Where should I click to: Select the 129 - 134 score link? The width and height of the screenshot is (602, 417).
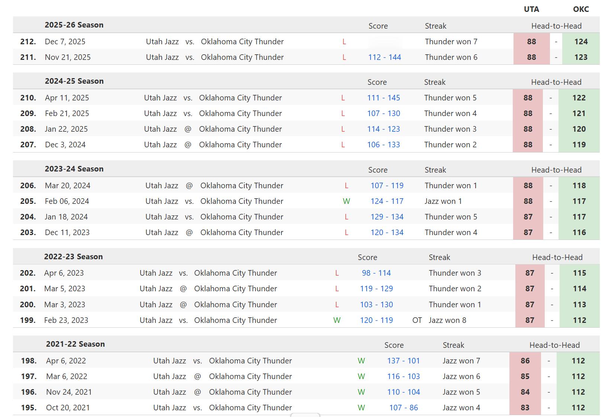click(x=387, y=217)
